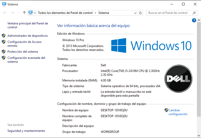This screenshot has height=138, width=201.
Task: Open Configuración avanzada del sistema
Action: 26,60
